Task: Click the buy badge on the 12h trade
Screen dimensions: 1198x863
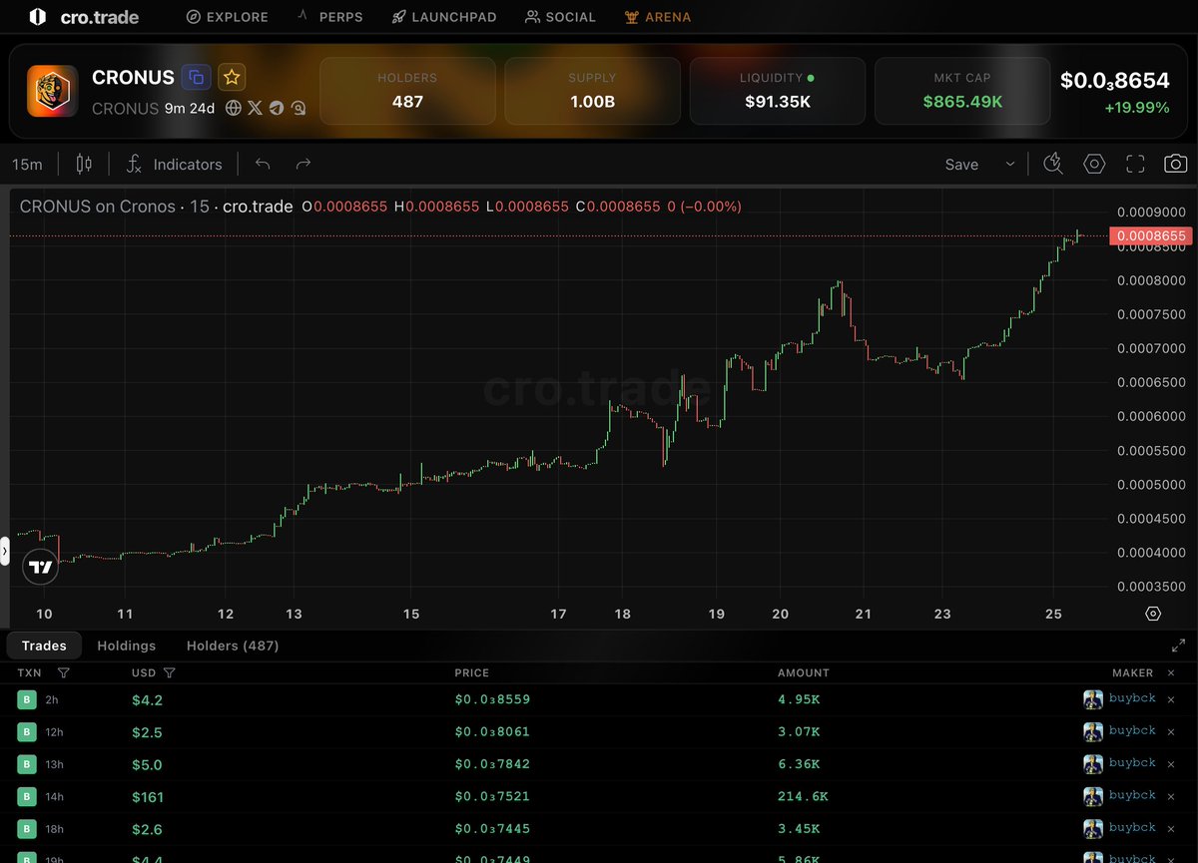Action: click(26, 732)
